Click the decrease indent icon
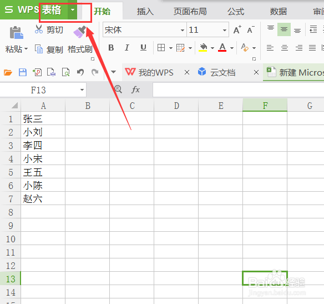Viewport: 324px width, 304px height. click(313, 29)
